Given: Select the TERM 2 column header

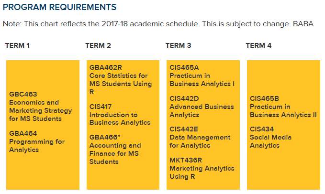Looking at the screenshot, I should tap(98, 46).
